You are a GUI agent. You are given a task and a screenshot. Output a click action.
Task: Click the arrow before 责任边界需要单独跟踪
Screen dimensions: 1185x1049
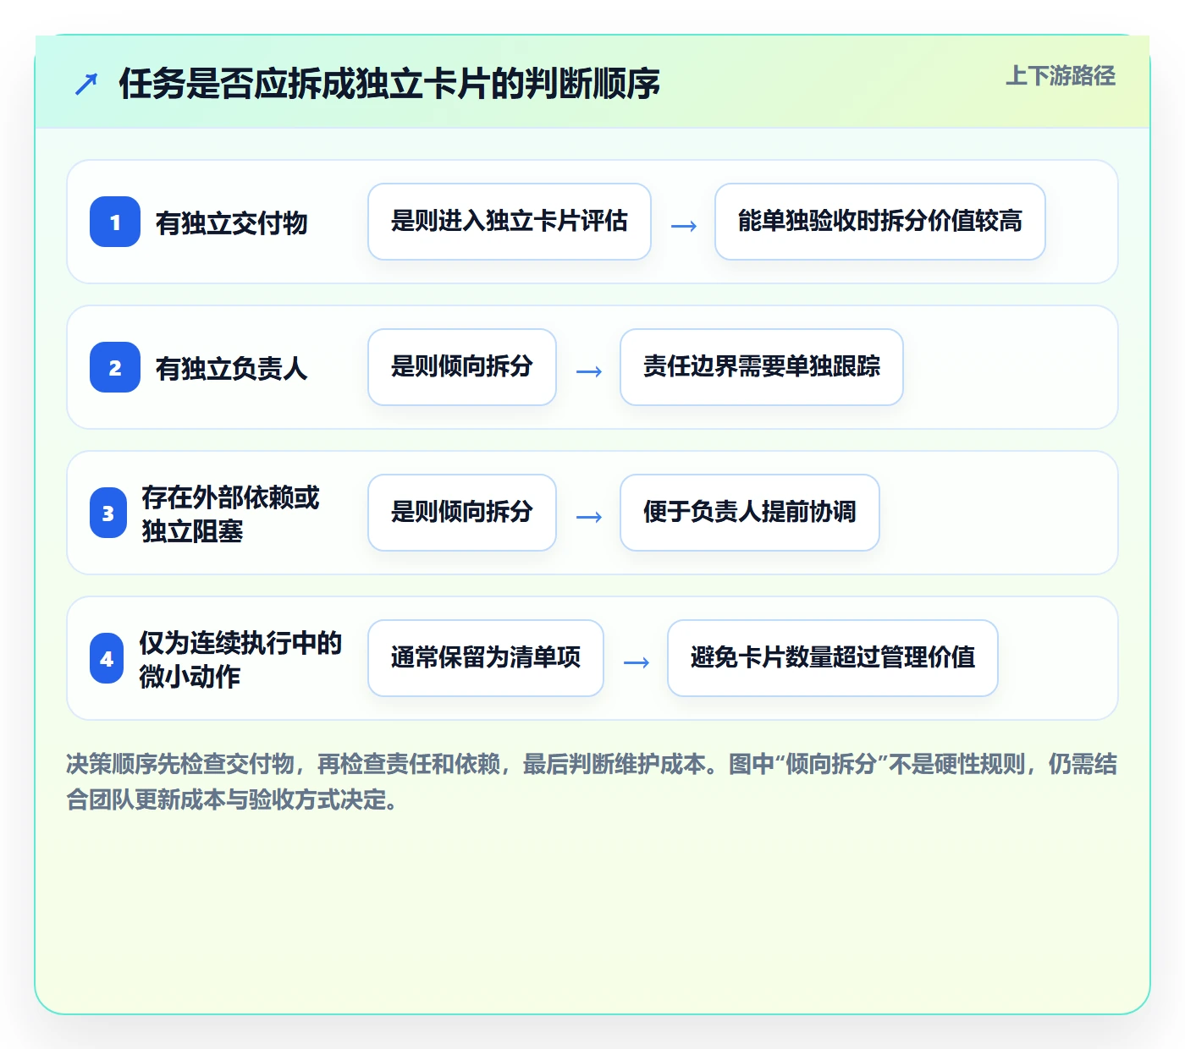[x=588, y=371]
